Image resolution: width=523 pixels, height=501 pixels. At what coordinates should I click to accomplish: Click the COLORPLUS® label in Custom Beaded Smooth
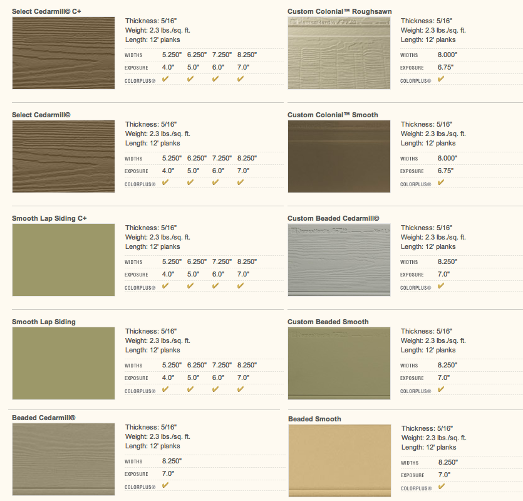point(416,391)
